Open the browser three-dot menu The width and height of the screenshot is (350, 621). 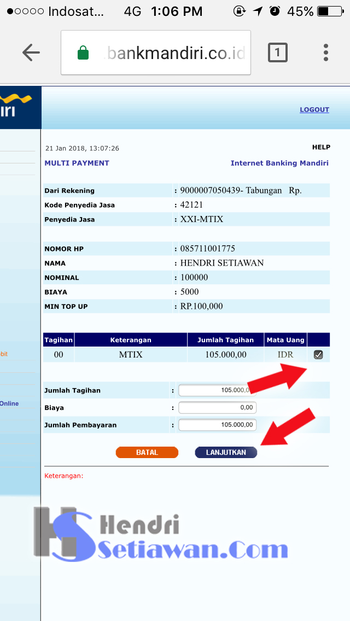326,52
